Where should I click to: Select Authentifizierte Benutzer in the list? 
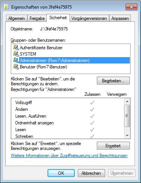(41, 48)
